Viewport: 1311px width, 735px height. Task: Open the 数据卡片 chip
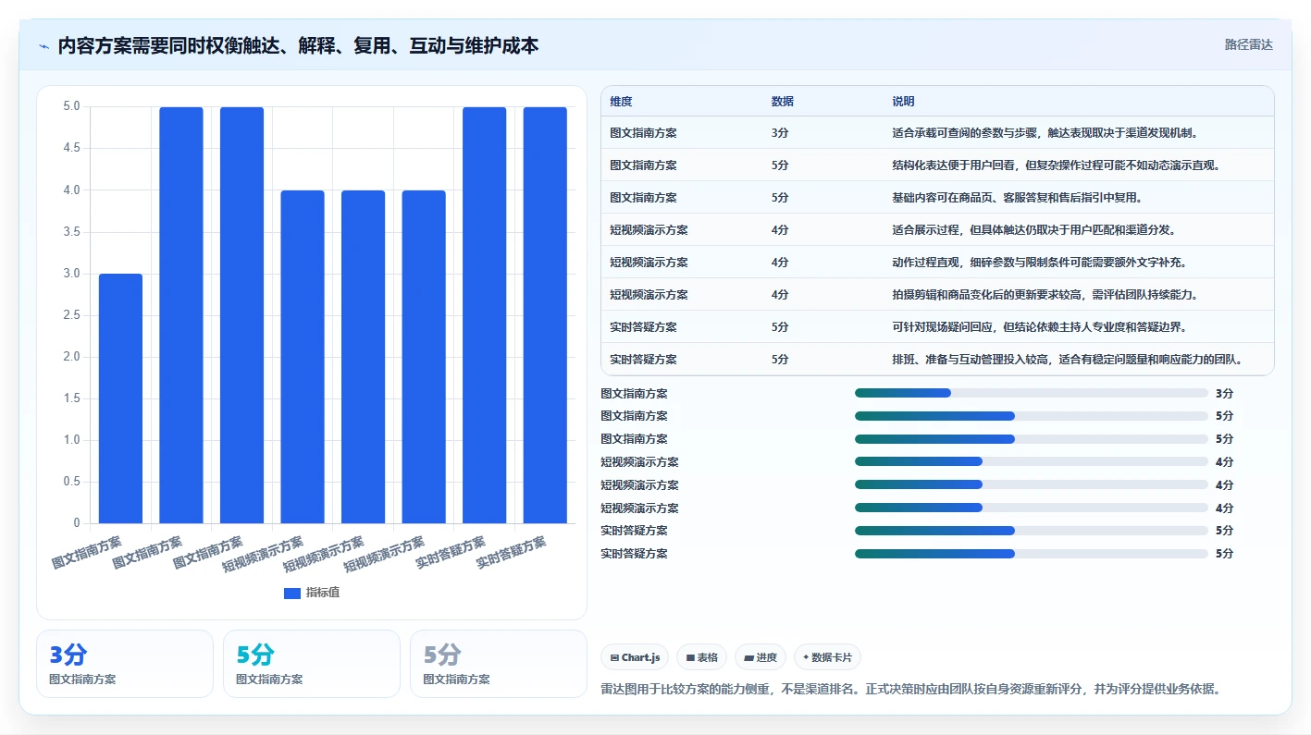tap(827, 657)
